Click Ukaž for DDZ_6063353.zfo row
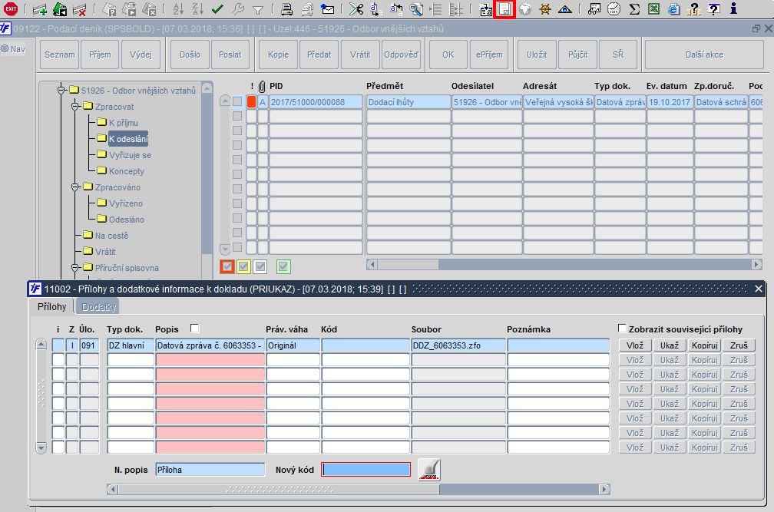 click(x=670, y=345)
